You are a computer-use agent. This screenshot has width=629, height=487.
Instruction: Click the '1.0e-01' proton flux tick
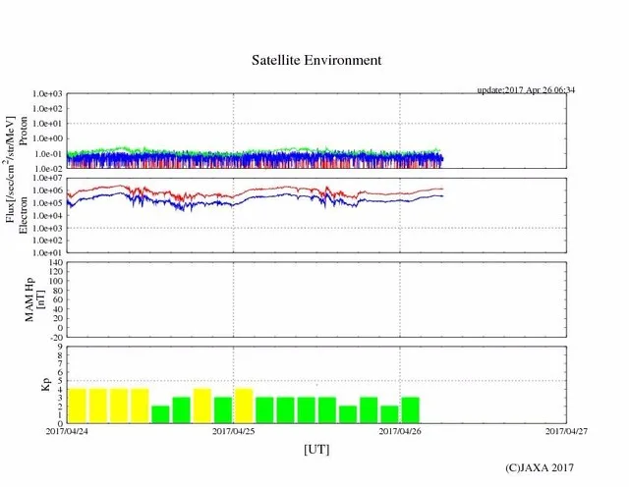pos(48,154)
